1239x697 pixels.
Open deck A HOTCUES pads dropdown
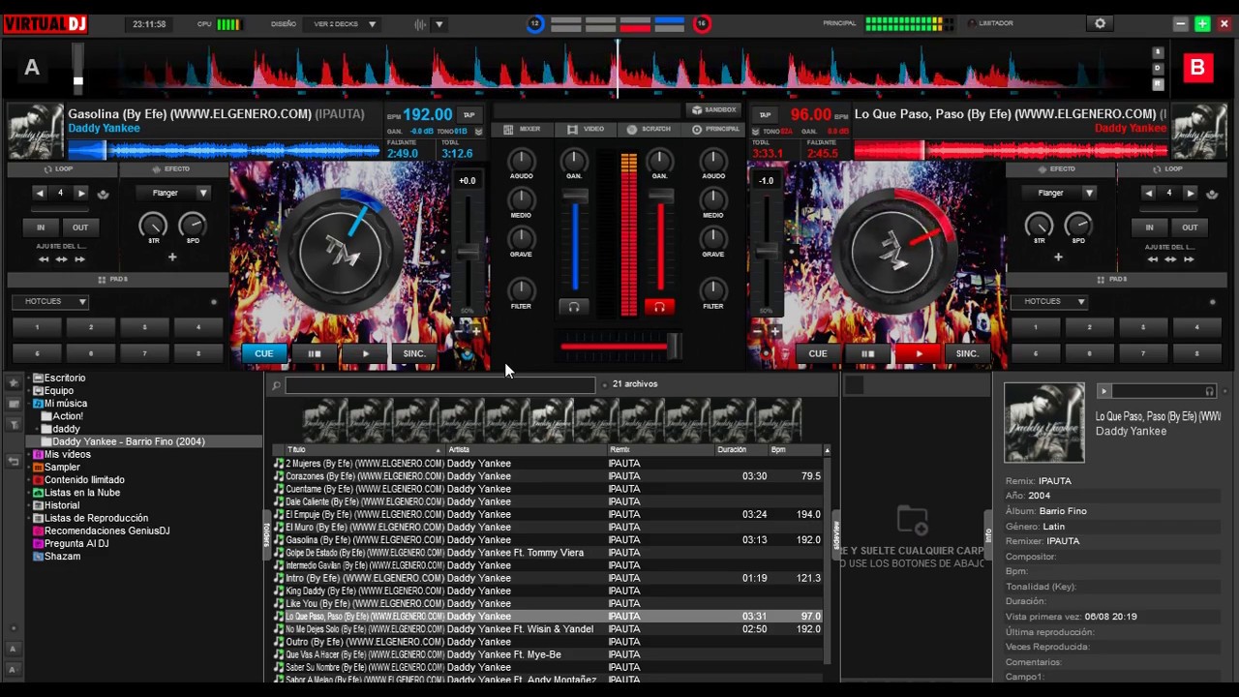(x=50, y=301)
